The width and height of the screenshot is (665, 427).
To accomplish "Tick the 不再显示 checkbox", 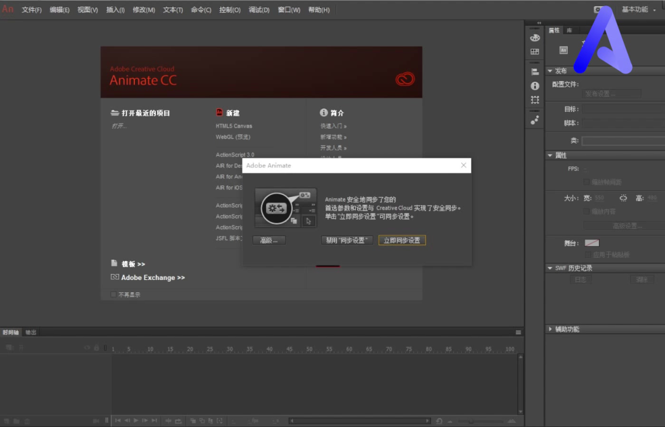I will (x=113, y=295).
